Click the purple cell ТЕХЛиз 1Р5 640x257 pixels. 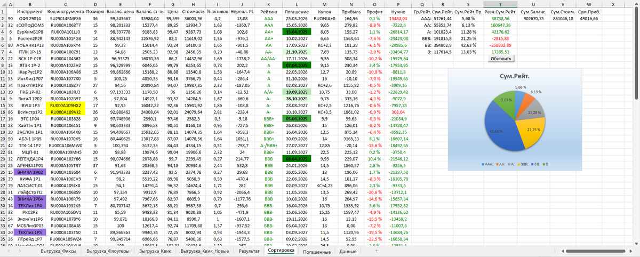30,232
